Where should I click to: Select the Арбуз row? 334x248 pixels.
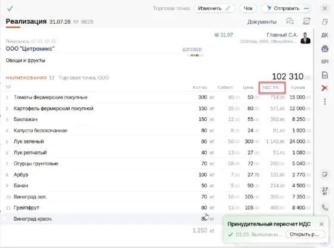point(156,175)
